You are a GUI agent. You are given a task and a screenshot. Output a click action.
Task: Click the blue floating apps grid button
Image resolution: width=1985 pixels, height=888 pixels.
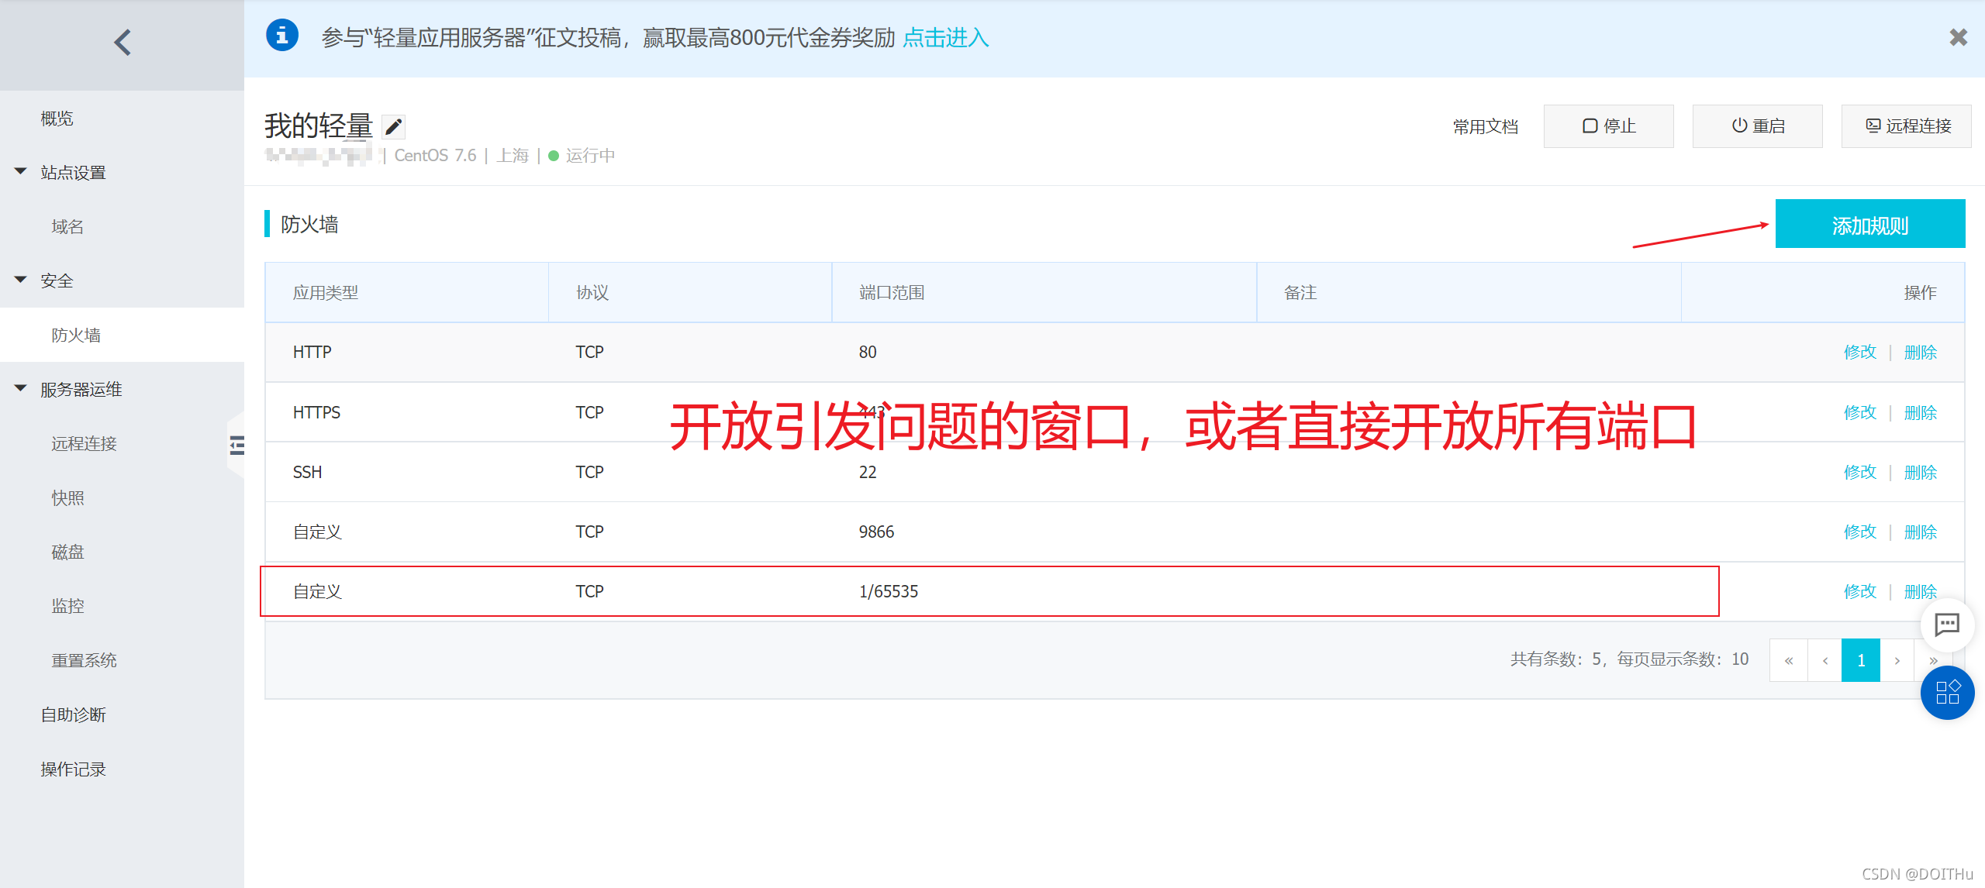(1947, 692)
